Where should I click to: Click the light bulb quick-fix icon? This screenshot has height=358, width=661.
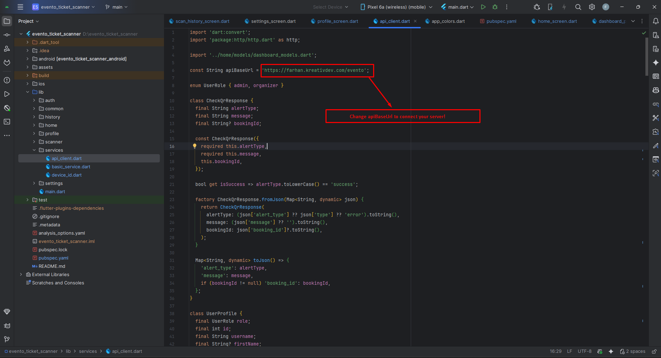pyautogui.click(x=195, y=146)
